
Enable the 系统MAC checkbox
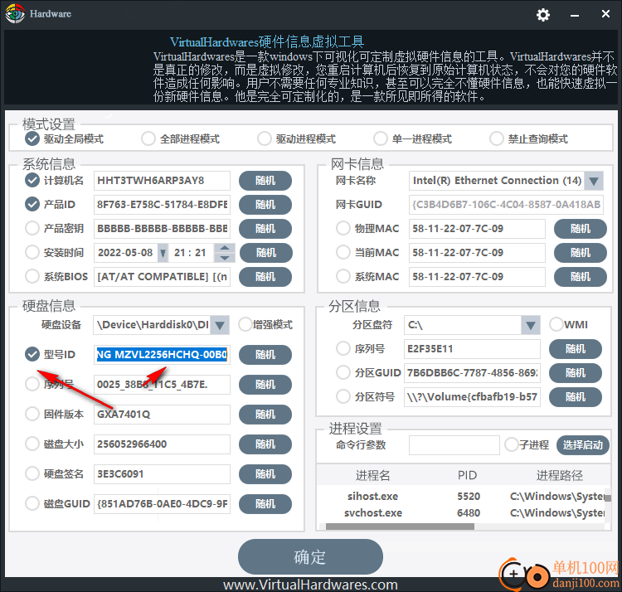(x=343, y=276)
